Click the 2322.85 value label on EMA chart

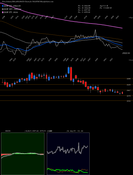click(x=126, y=53)
